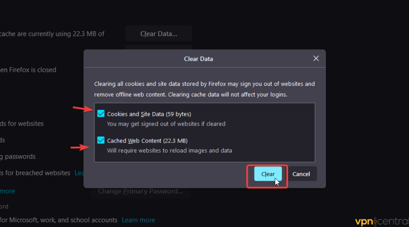Grab the dialog's bottom-right resize grip
The image size is (409, 227).
coord(323,185)
